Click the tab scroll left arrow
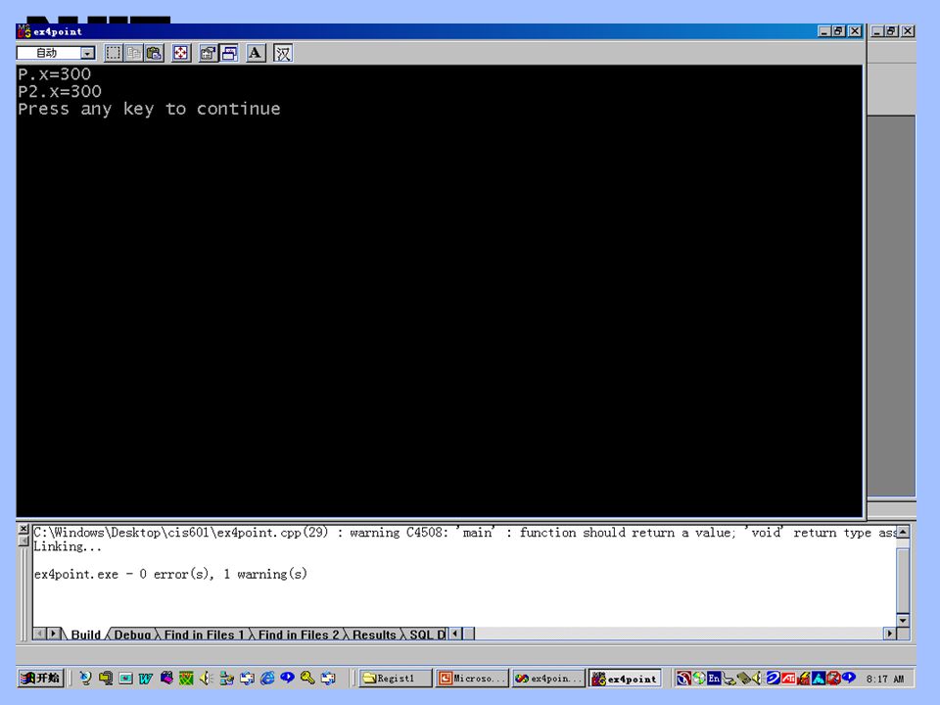This screenshot has height=705, width=940. (40, 634)
